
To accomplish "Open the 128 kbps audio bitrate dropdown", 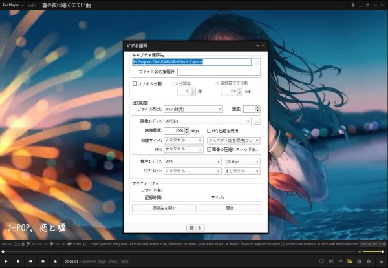I will [x=242, y=161].
